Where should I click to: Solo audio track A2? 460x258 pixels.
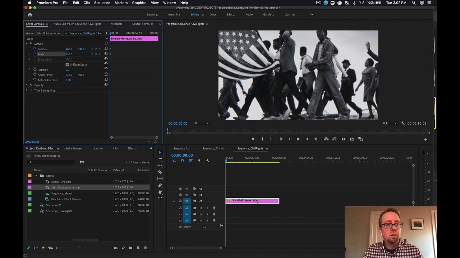coord(207,214)
